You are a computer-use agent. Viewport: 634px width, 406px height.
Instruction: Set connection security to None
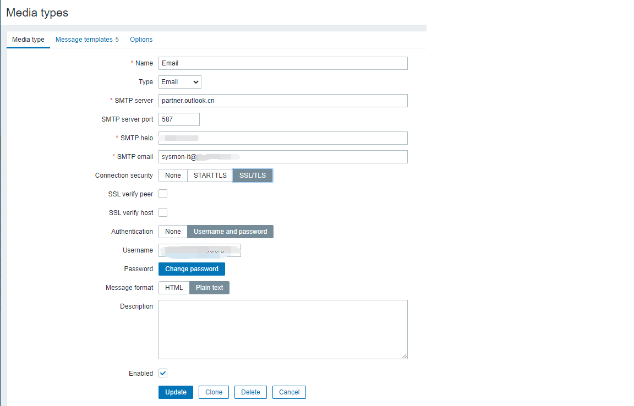pos(173,175)
